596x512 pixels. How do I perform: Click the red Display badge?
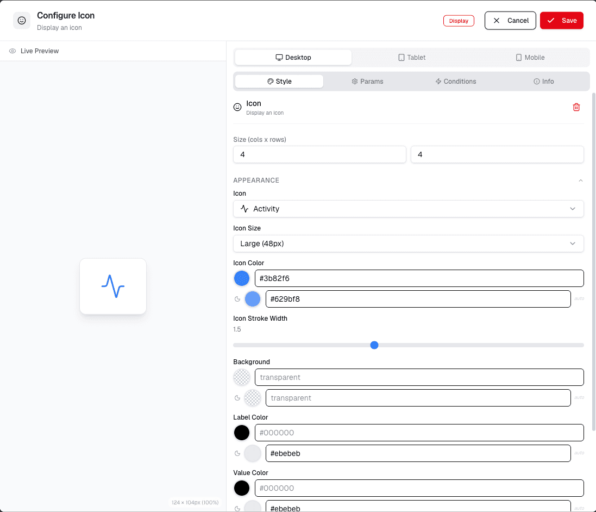coord(459,21)
